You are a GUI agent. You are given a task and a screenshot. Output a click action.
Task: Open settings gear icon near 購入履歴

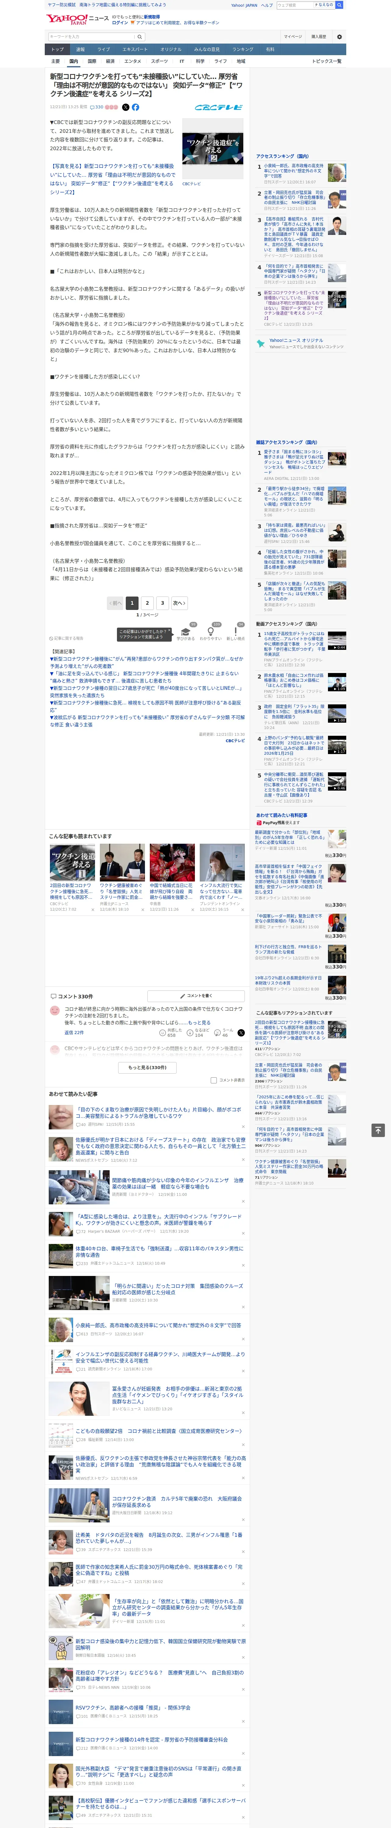tap(339, 36)
